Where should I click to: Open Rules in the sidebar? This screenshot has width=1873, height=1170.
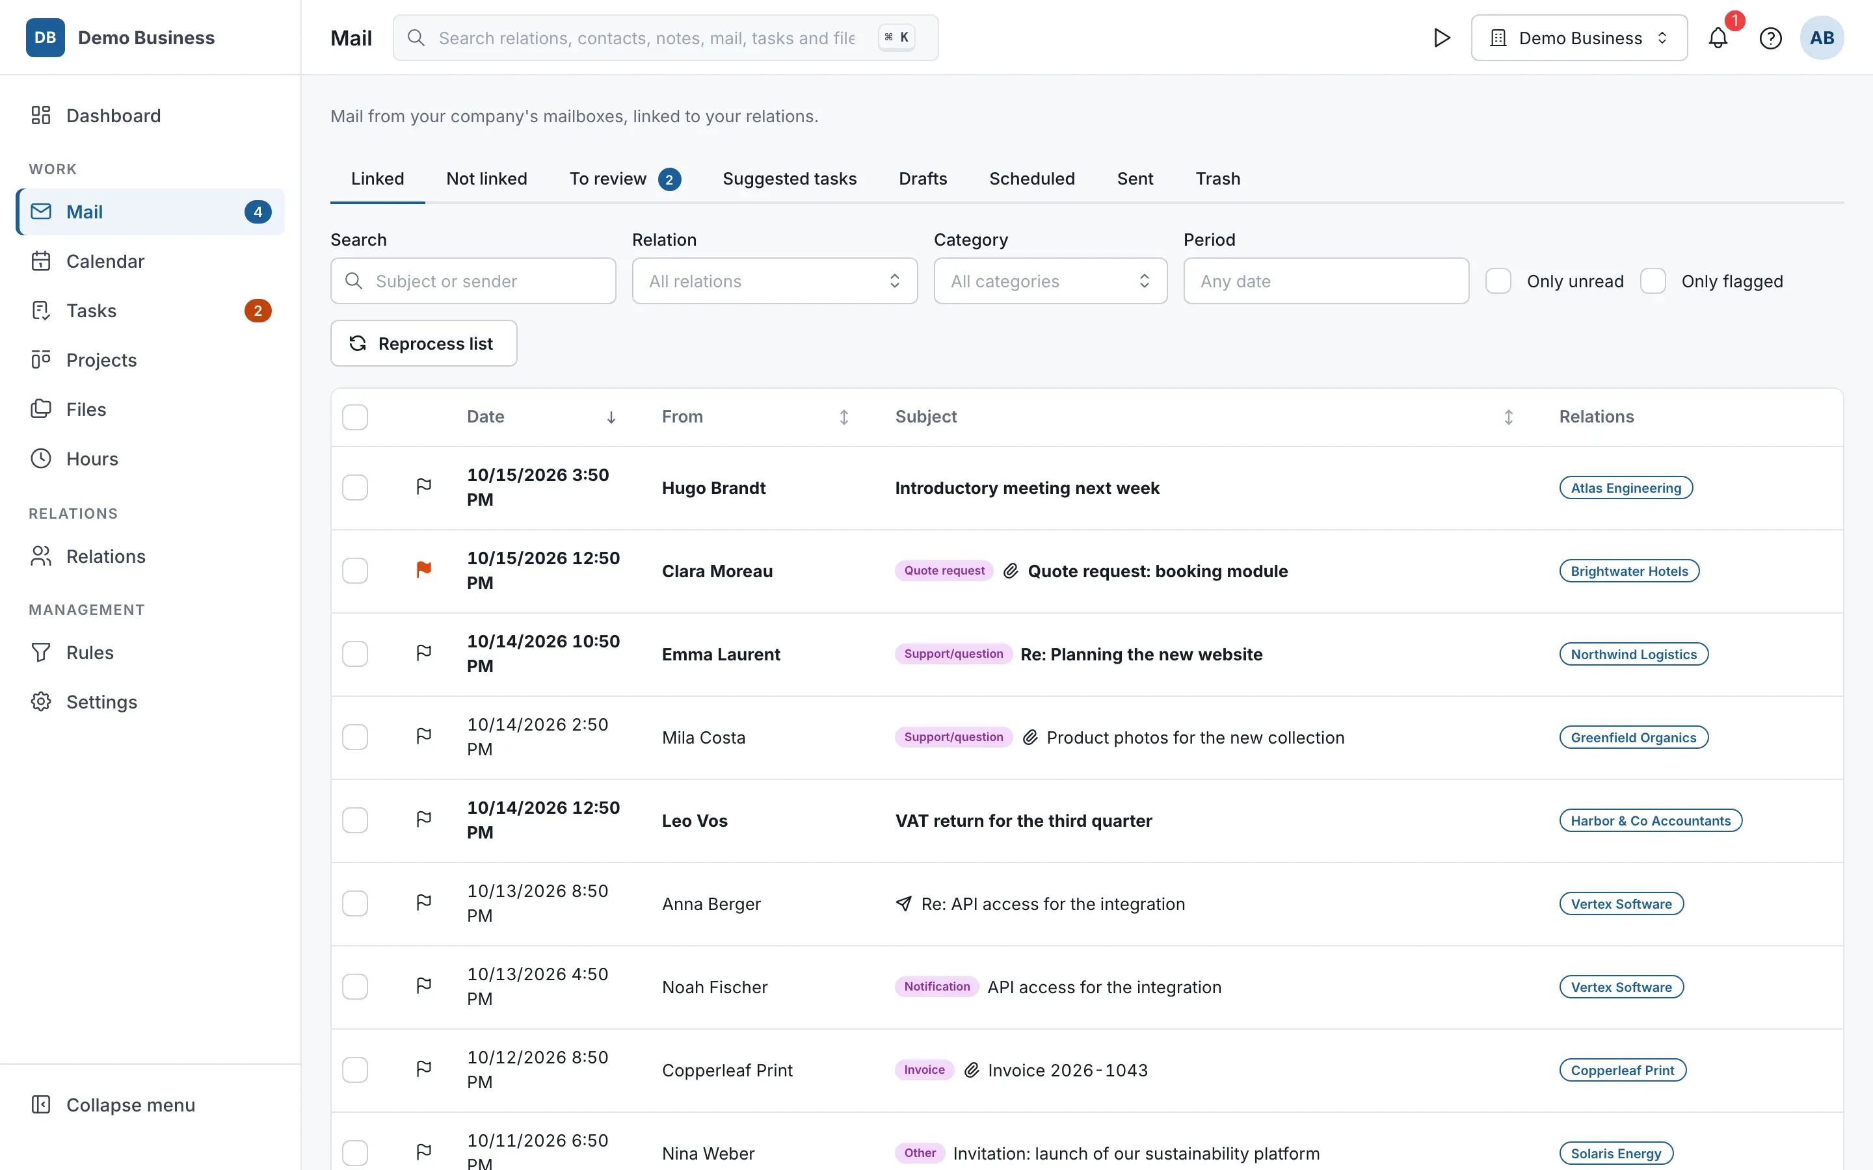coord(150,653)
